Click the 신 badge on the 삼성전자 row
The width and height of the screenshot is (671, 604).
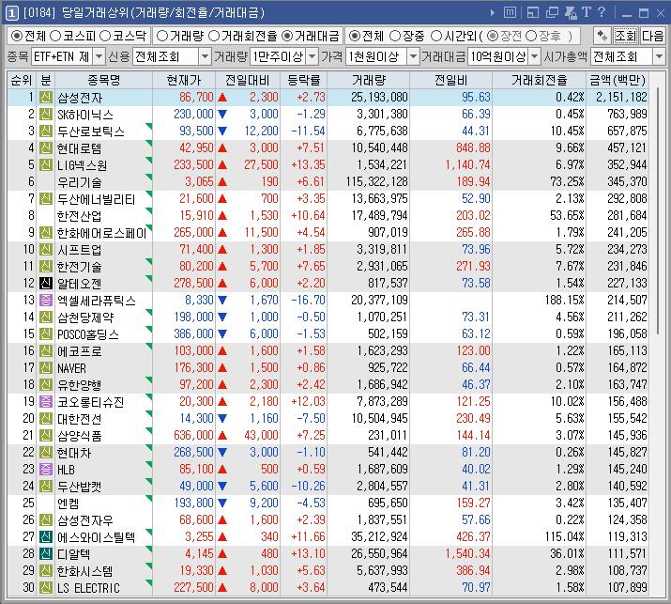pos(46,98)
